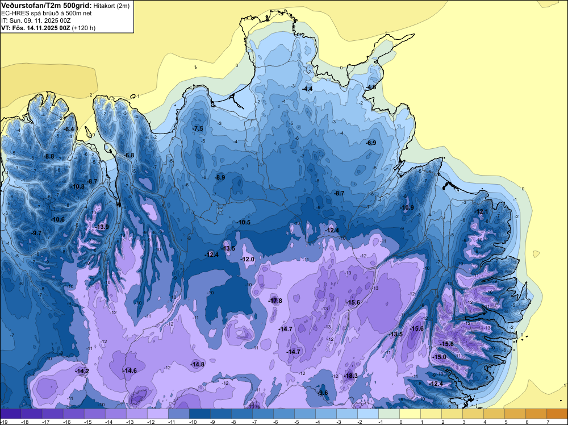The height and width of the screenshot is (425, 568).
Task: Click the -8.9 temperature label
Action: pyautogui.click(x=219, y=177)
